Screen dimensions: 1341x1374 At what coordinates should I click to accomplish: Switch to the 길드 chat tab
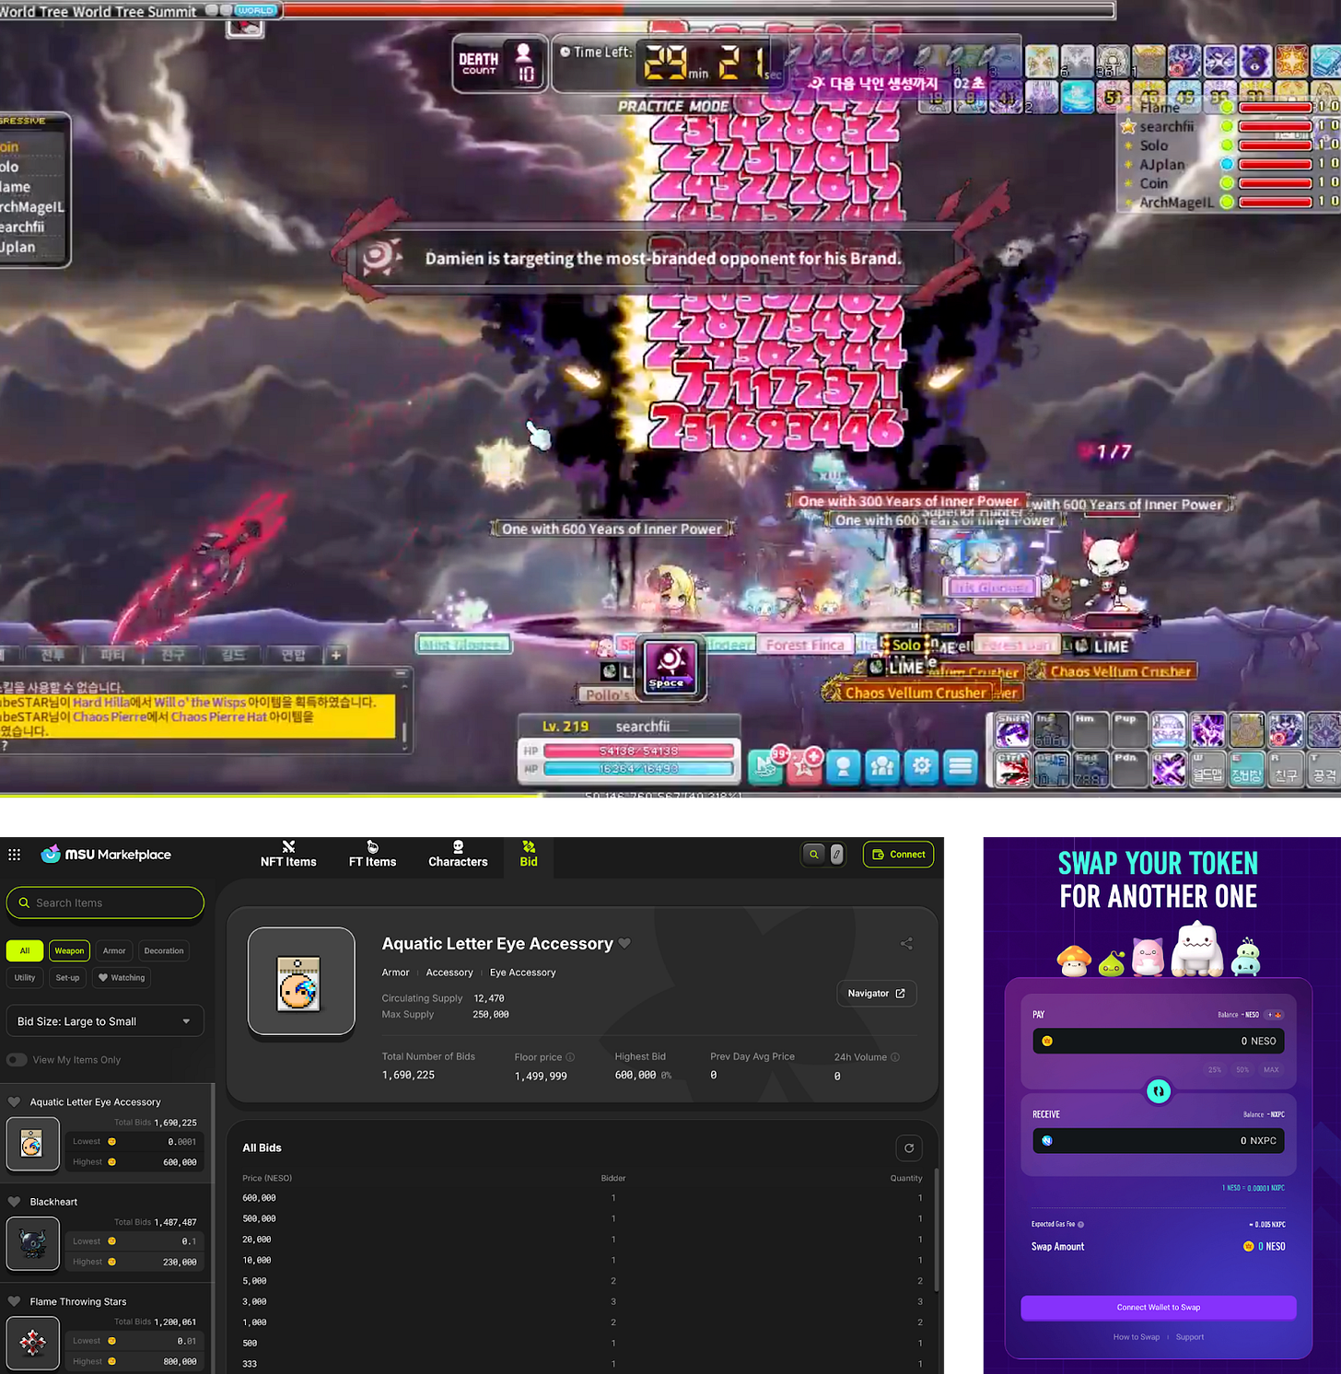pyautogui.click(x=233, y=655)
